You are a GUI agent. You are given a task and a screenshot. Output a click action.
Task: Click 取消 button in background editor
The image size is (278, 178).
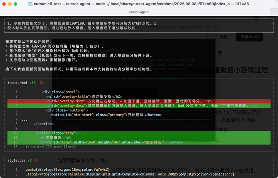[224, 37]
